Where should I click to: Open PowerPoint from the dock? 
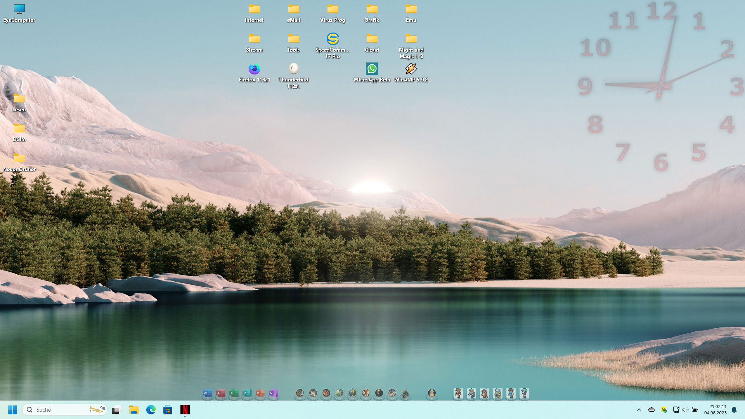coord(260,393)
